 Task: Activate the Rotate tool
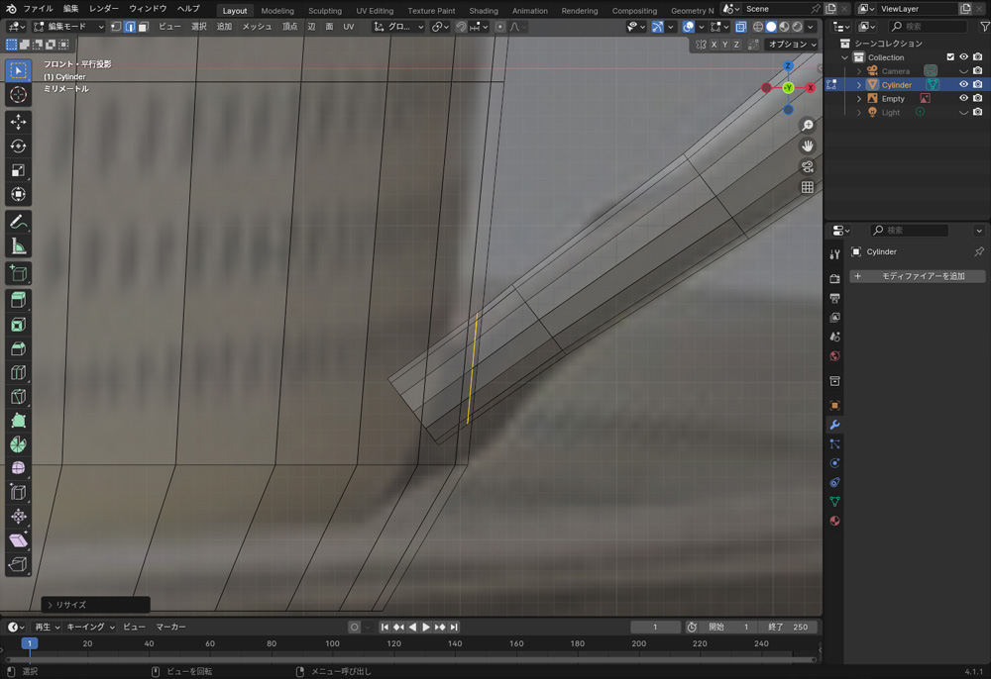[18, 146]
